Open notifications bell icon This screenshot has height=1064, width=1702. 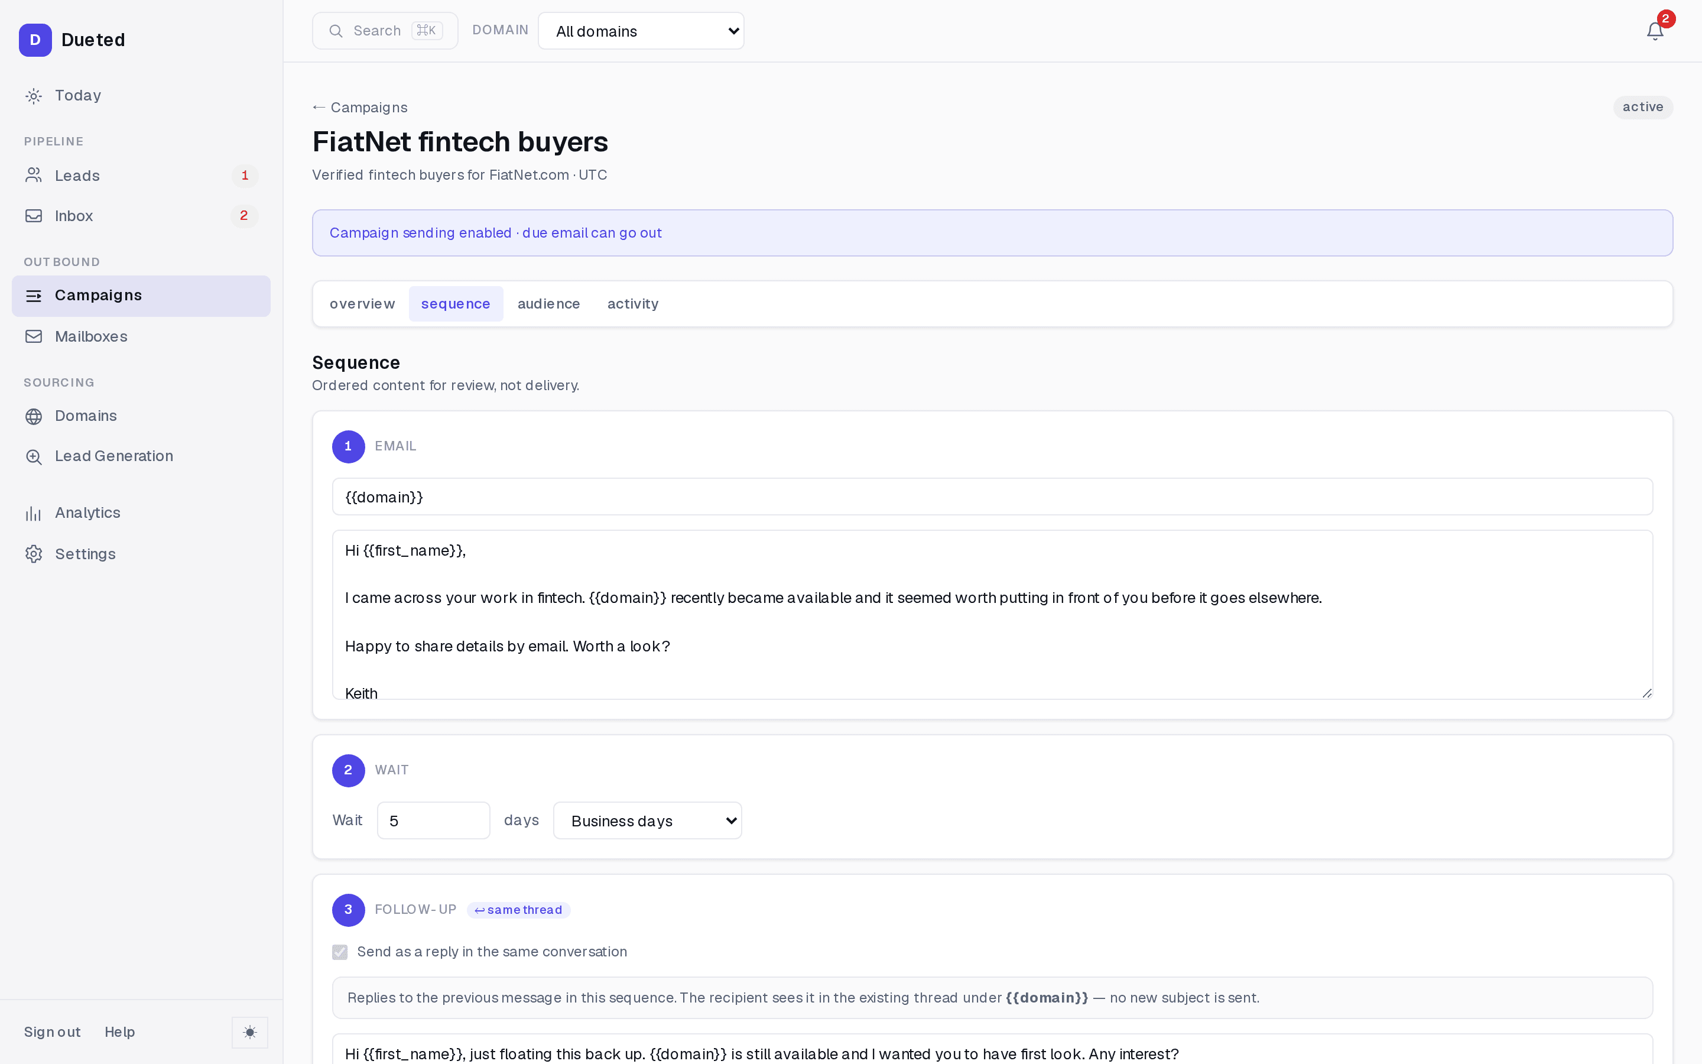pos(1655,31)
